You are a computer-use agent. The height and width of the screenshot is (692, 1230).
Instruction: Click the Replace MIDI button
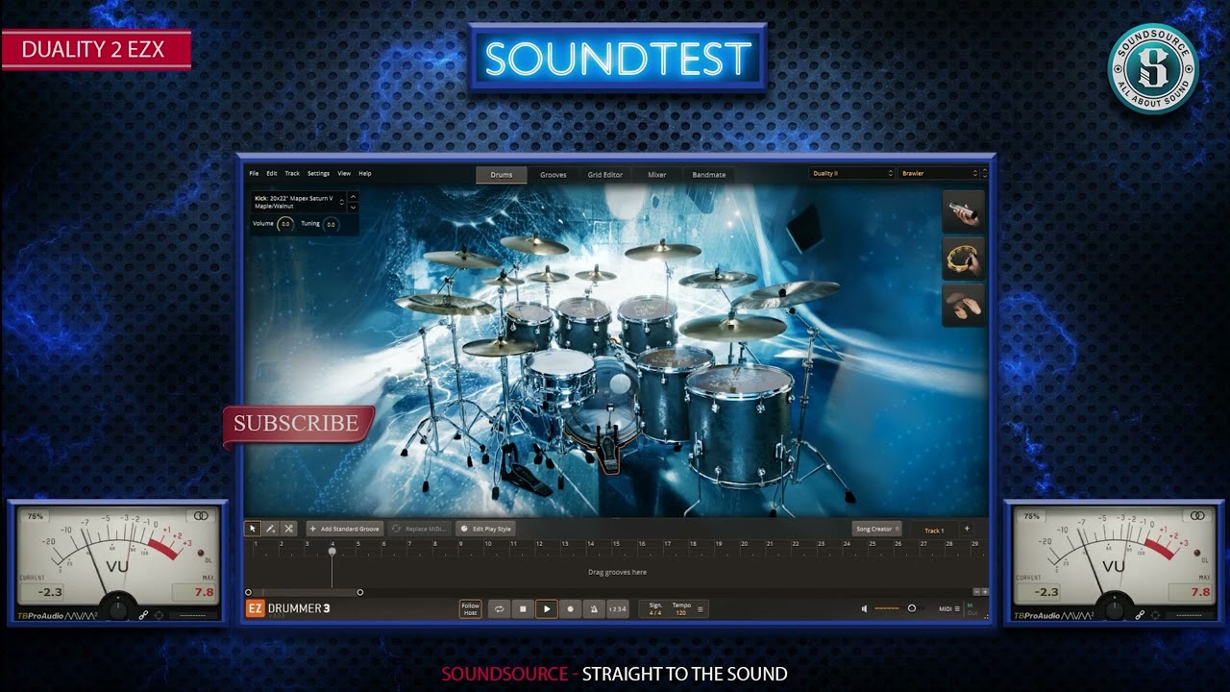pos(419,529)
